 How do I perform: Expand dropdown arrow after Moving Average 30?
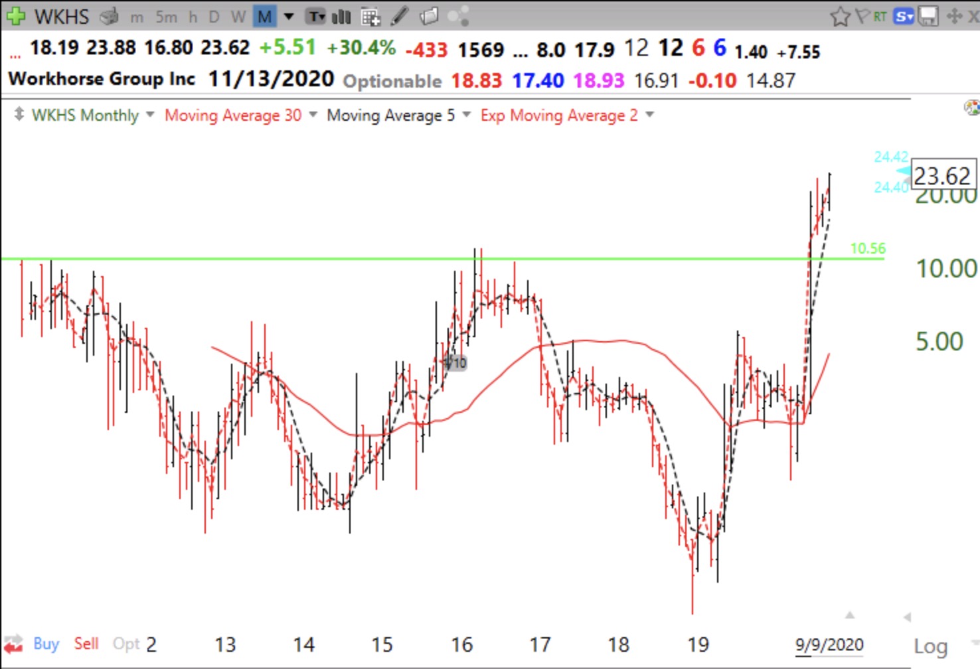point(313,115)
